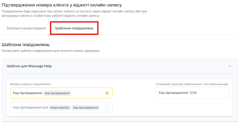Click the page heading "Підтвердження номера клієнта у віджеті онлайн-запису"

62,5
